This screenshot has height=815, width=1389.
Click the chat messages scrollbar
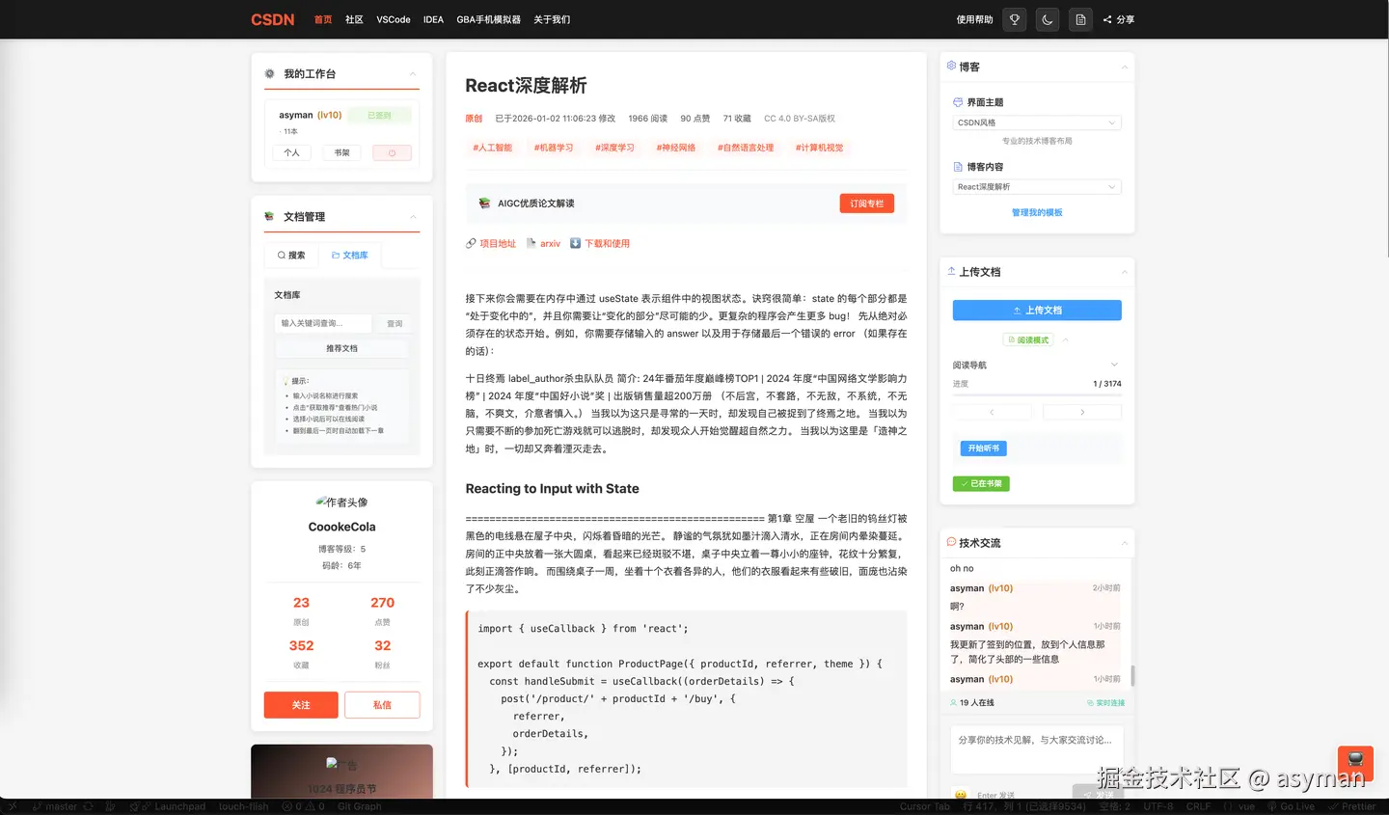[x=1132, y=674]
